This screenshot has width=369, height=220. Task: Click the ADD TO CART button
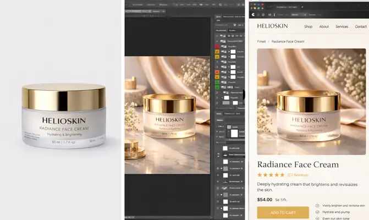coord(283,212)
